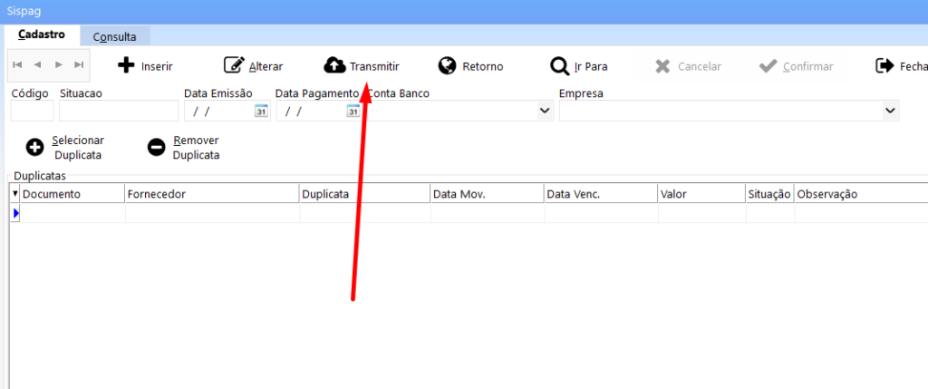Switch to the Consulta tab
This screenshot has height=389, width=928.
tap(115, 37)
